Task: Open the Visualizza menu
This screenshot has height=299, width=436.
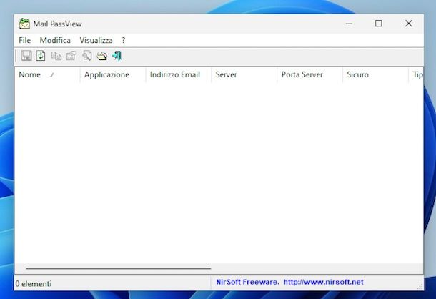Action: (x=96, y=40)
